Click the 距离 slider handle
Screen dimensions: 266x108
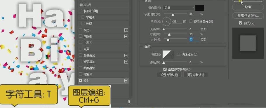tap(164, 29)
